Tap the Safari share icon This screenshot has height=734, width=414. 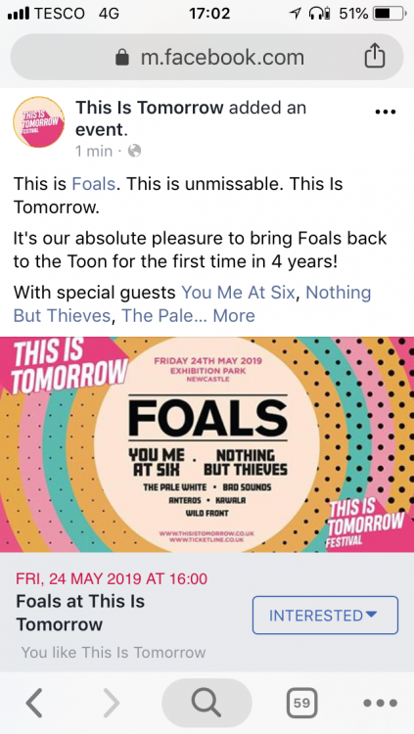pos(375,57)
